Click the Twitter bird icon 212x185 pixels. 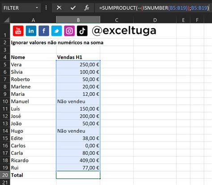coord(56,31)
